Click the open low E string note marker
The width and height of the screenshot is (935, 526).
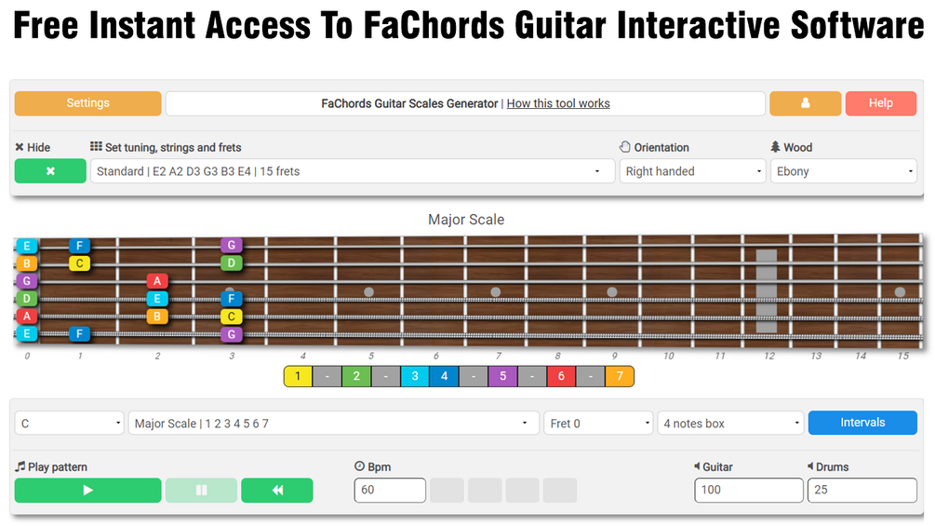[x=27, y=333]
